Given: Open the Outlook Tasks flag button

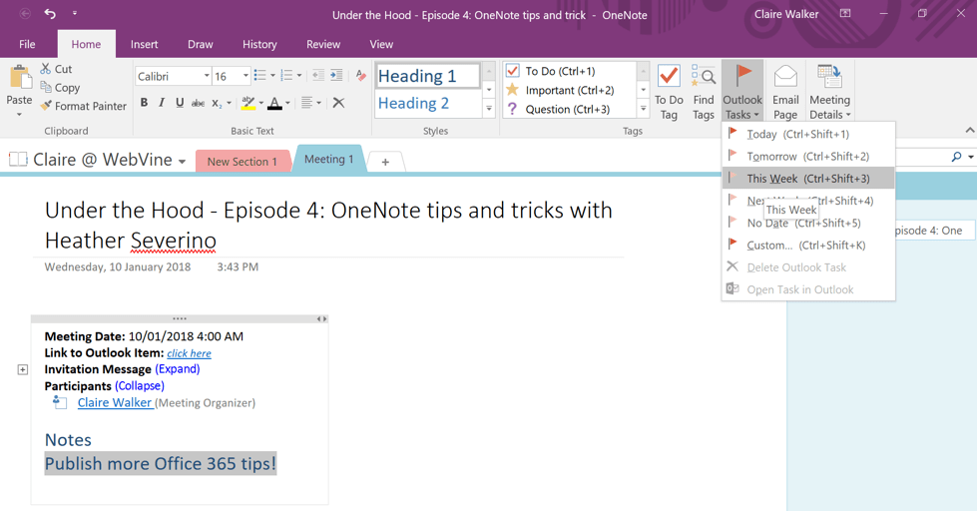Looking at the screenshot, I should (x=742, y=92).
